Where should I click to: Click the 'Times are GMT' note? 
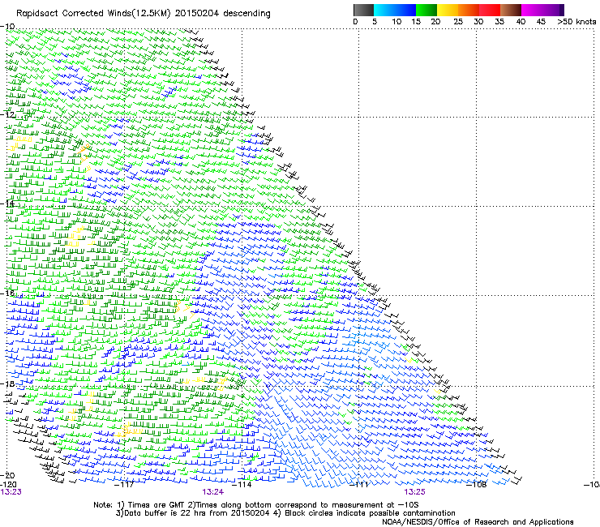[156, 505]
